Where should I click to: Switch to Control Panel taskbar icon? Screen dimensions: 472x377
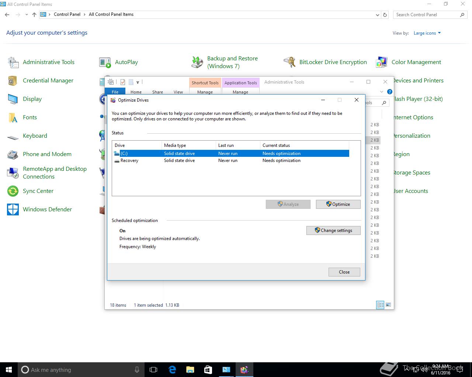coord(226,370)
